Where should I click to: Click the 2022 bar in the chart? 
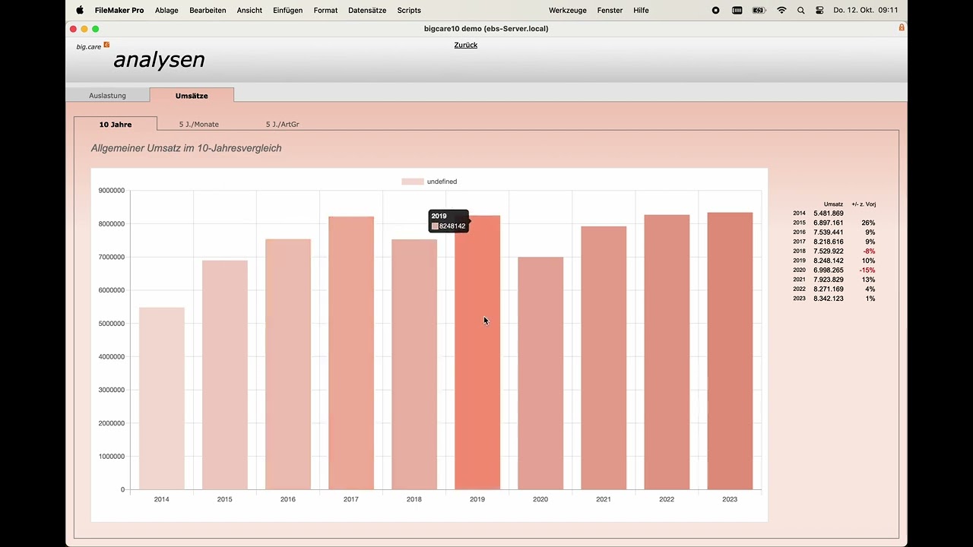(x=667, y=352)
